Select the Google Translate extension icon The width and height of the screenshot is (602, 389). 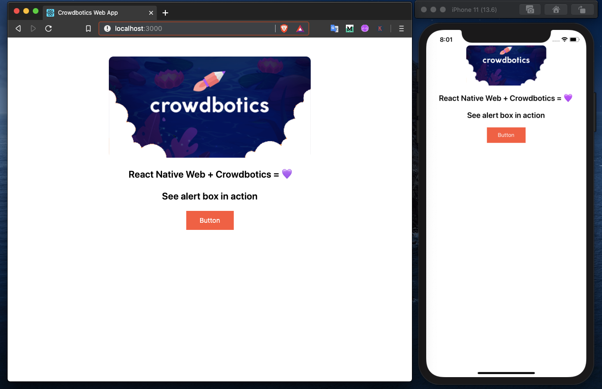(x=334, y=28)
